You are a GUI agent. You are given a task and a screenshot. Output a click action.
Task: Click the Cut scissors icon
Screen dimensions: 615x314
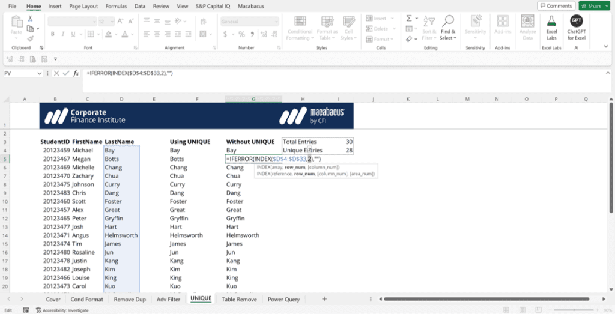coord(29,19)
